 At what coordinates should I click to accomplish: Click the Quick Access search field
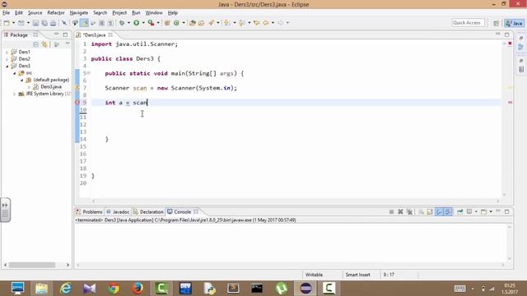pyautogui.click(x=468, y=23)
